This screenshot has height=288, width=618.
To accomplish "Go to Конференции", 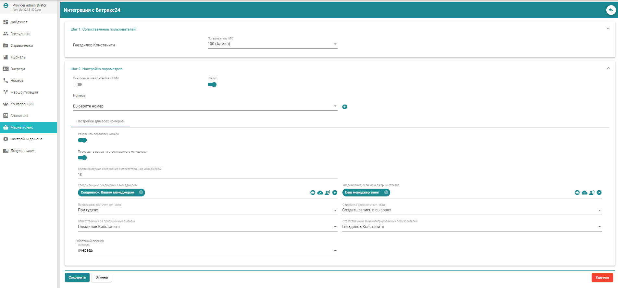I will click(29, 104).
